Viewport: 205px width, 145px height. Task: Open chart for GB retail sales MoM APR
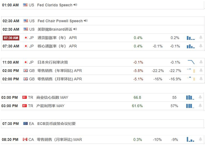pos(191,79)
